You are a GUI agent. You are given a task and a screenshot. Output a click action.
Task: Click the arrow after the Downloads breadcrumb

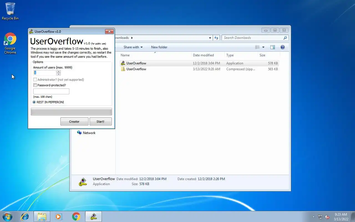pyautogui.click(x=132, y=38)
